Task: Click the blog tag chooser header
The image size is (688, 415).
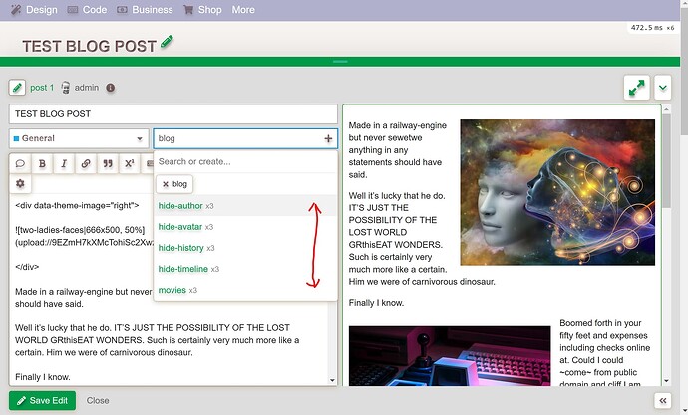Action: (x=245, y=138)
